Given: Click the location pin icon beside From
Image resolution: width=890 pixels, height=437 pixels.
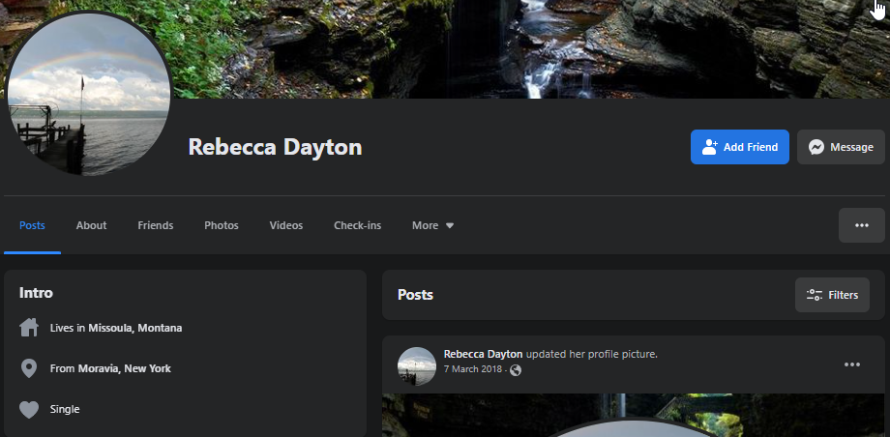Looking at the screenshot, I should point(29,368).
